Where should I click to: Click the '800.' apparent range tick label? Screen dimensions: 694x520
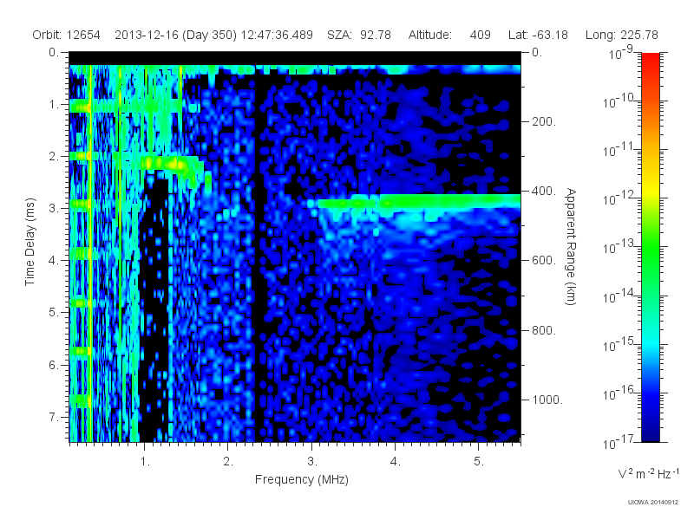pos(544,330)
